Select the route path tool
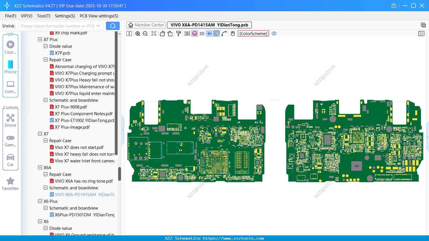Screen dimensions: 429x241 pyautogui.click(x=224, y=34)
